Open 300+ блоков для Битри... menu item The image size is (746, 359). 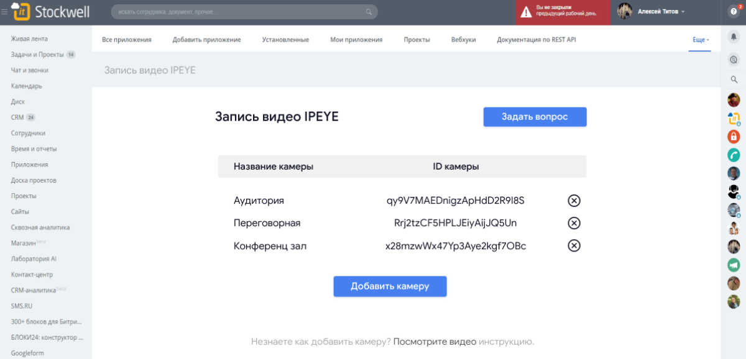click(46, 322)
